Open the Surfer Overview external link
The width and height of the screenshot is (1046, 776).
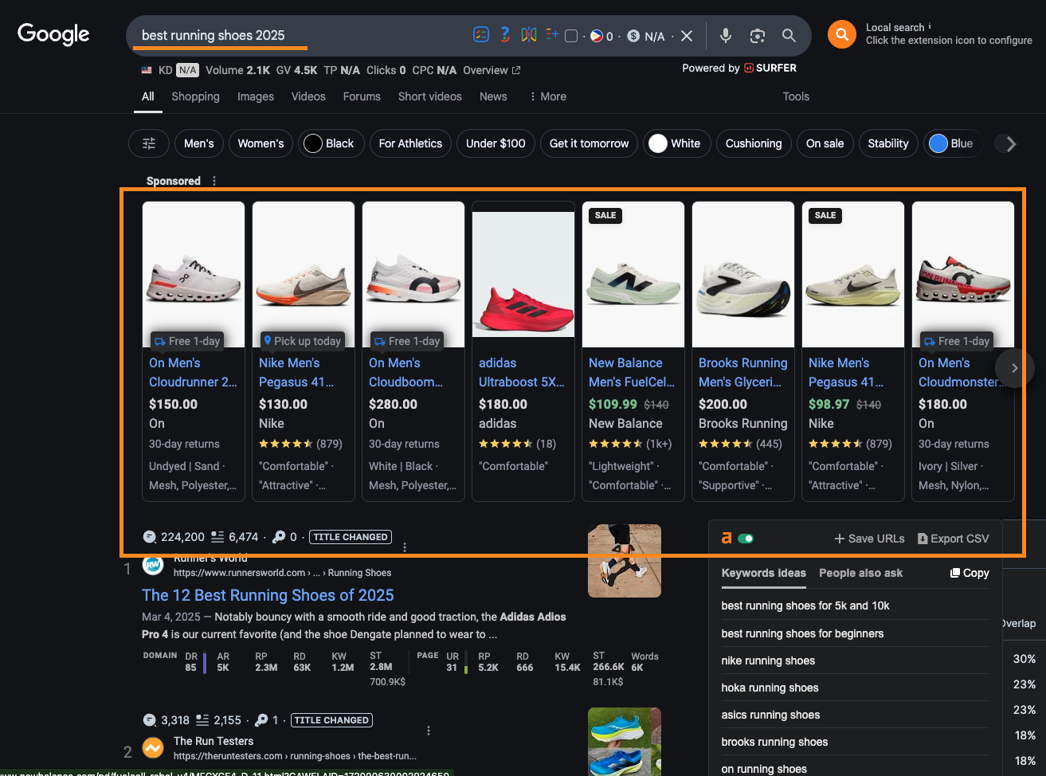[492, 70]
